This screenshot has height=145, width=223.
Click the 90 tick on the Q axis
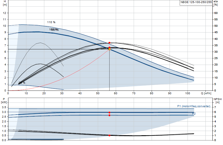point(169,93)
